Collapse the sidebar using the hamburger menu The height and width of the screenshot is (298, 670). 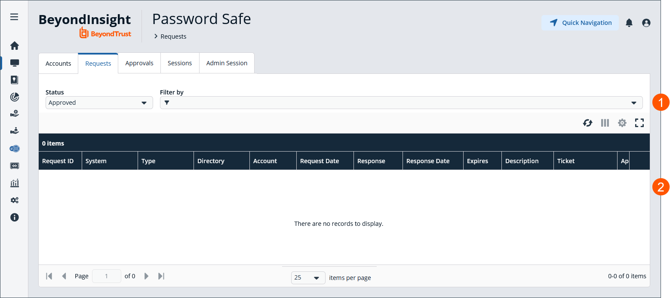tap(14, 17)
